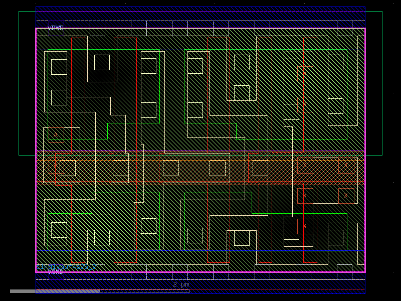Screen dimensions: 401x301
Task: Select the VGND ground rail label
Action: point(56,271)
